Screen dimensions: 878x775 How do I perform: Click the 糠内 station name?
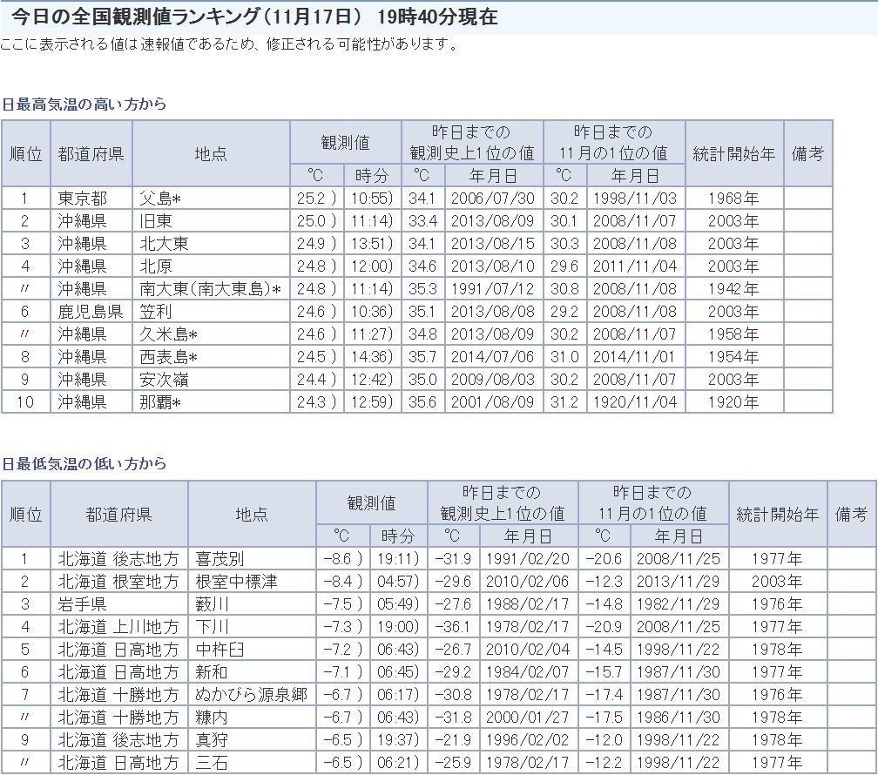[x=212, y=718]
